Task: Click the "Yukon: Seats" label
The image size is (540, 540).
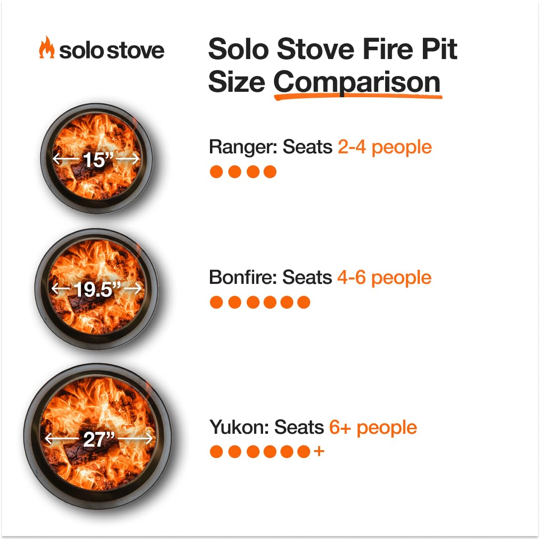Action: pos(267,427)
